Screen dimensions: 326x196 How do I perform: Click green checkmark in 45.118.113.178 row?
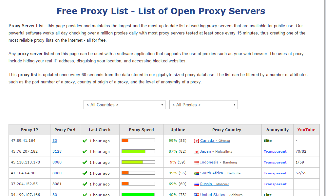click(x=85, y=163)
